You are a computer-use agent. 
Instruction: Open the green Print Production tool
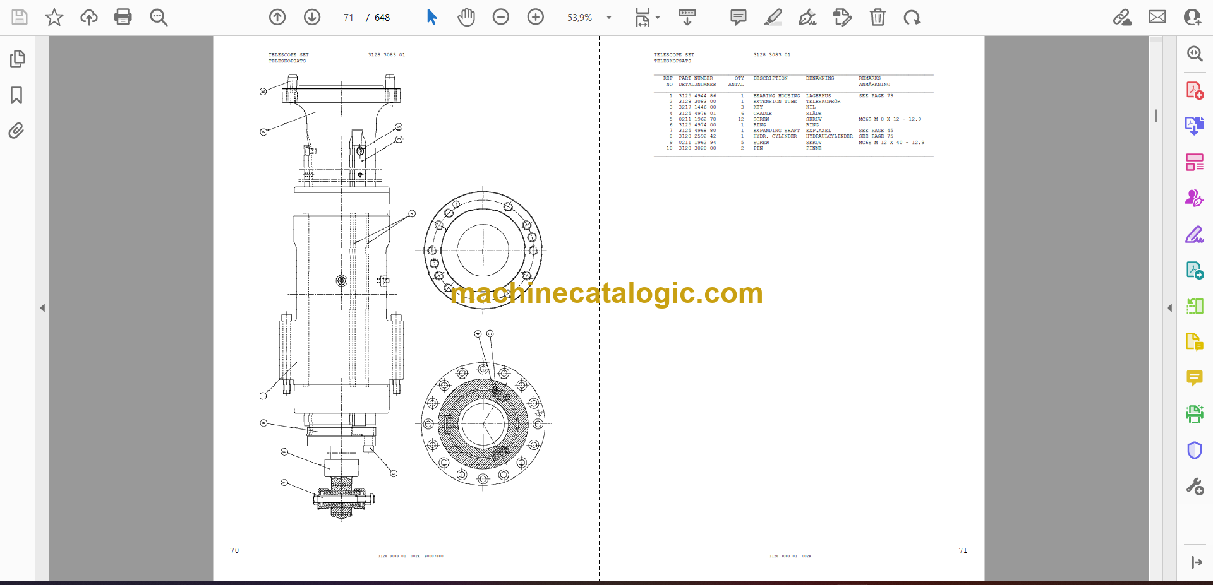point(1195,414)
